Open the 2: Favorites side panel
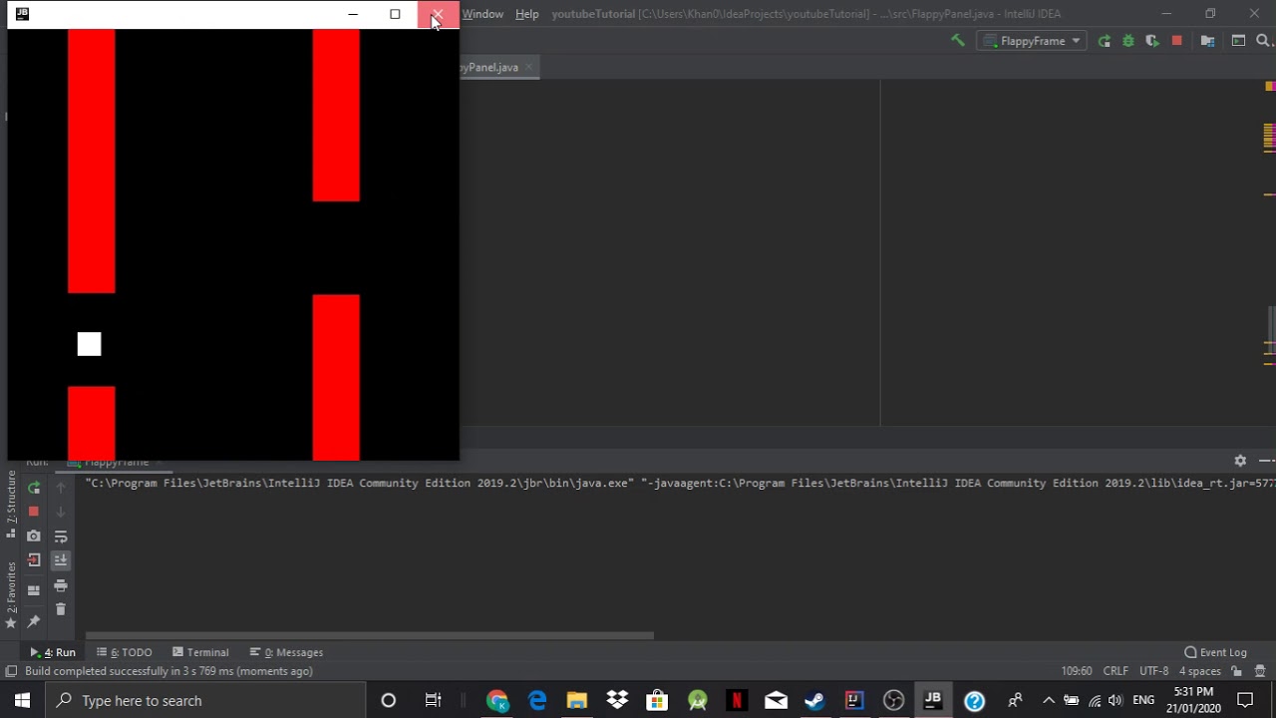 pos(11,594)
